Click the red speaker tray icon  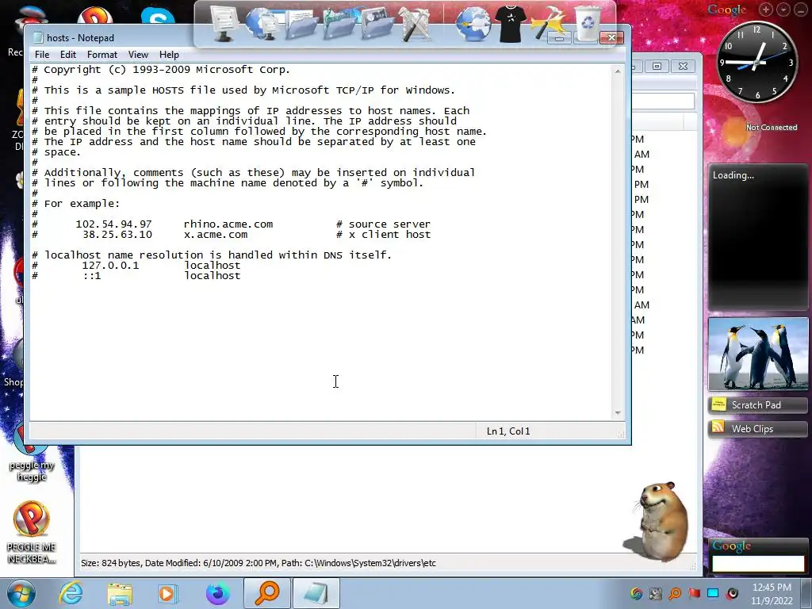click(732, 593)
